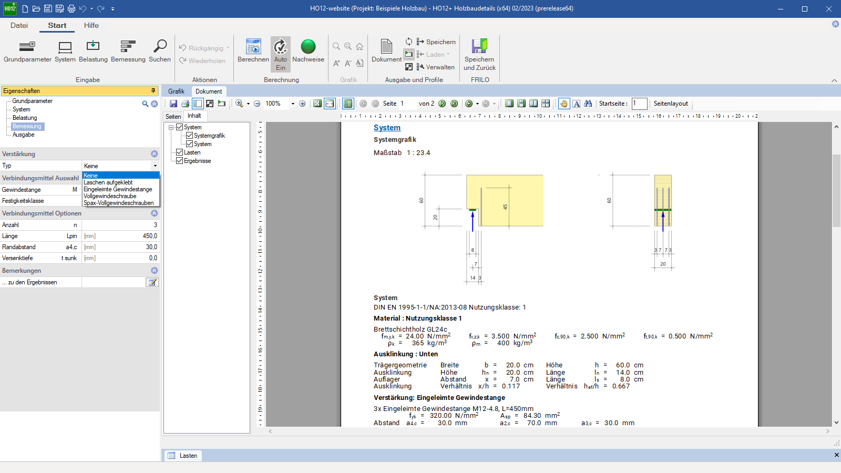Open zoom percentage dropdown arrow
This screenshot has height=473, width=841.
pyautogui.click(x=293, y=104)
